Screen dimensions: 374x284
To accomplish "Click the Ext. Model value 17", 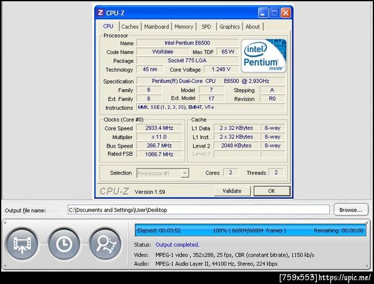I will tap(211, 98).
